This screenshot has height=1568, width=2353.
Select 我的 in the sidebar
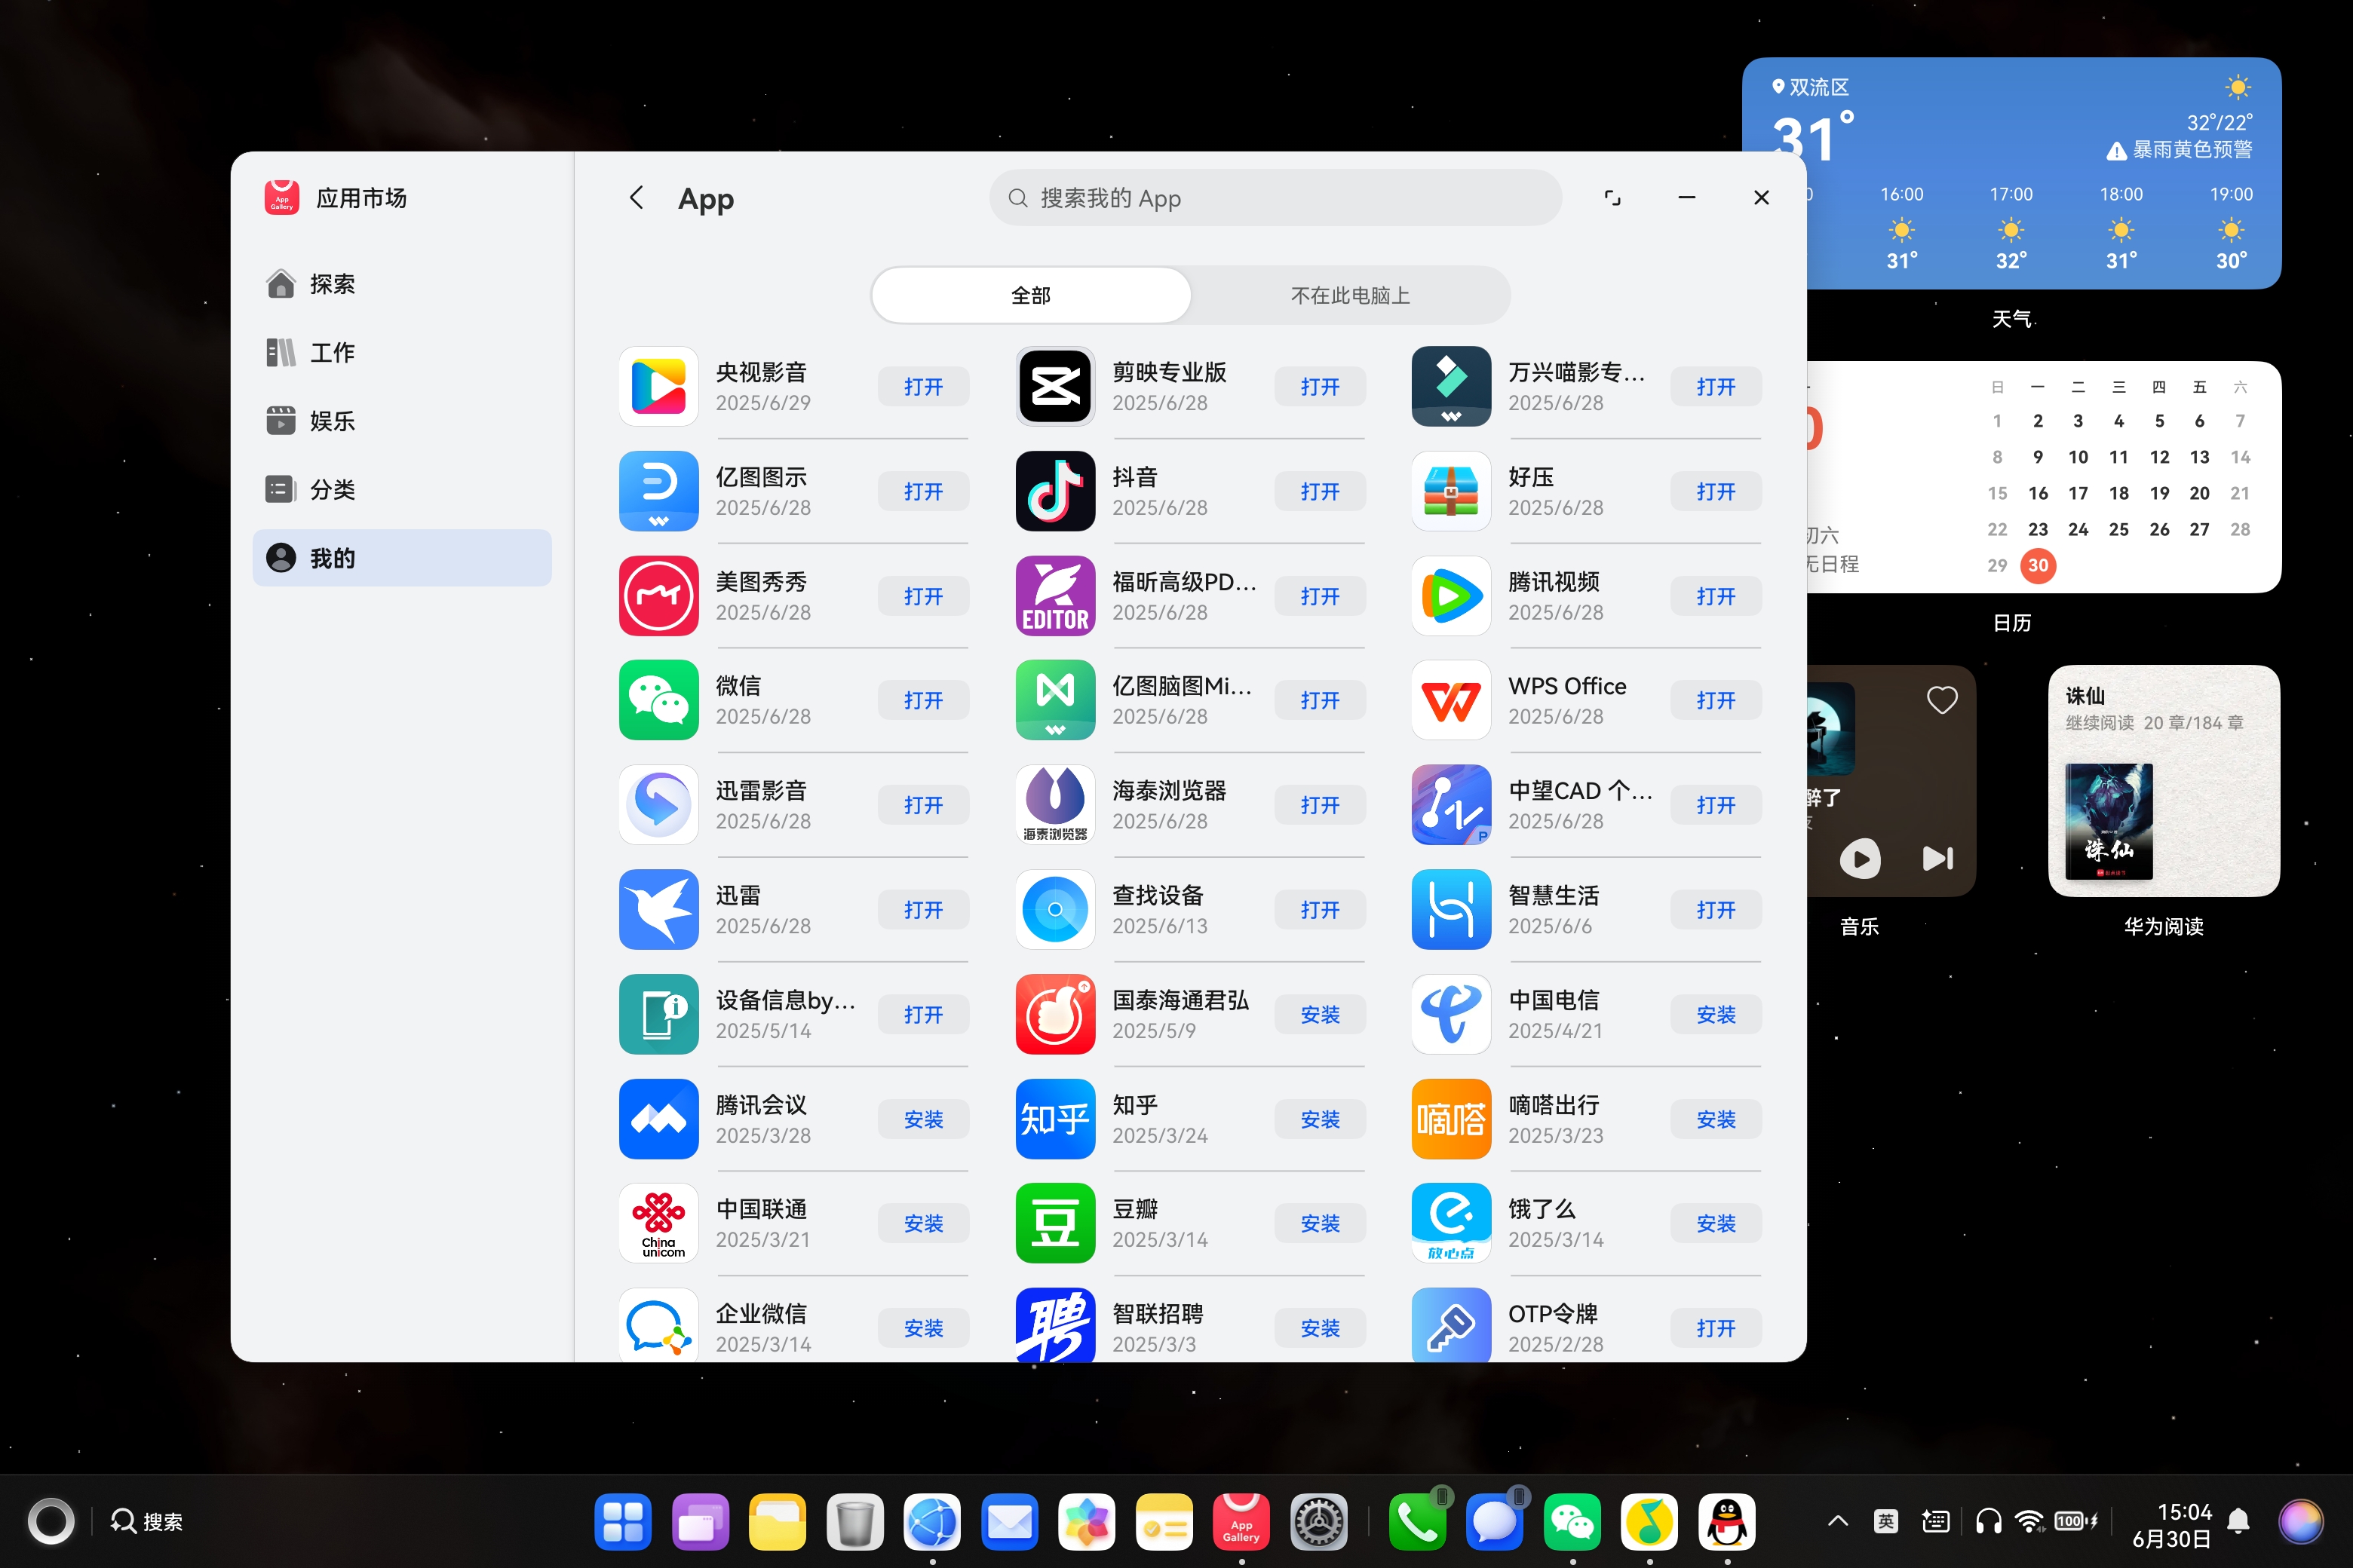click(x=402, y=558)
